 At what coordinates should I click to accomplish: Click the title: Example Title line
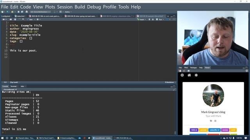pos(26,26)
